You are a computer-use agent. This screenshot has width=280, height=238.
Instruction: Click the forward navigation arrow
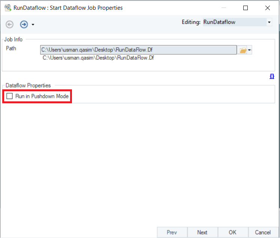24,24
